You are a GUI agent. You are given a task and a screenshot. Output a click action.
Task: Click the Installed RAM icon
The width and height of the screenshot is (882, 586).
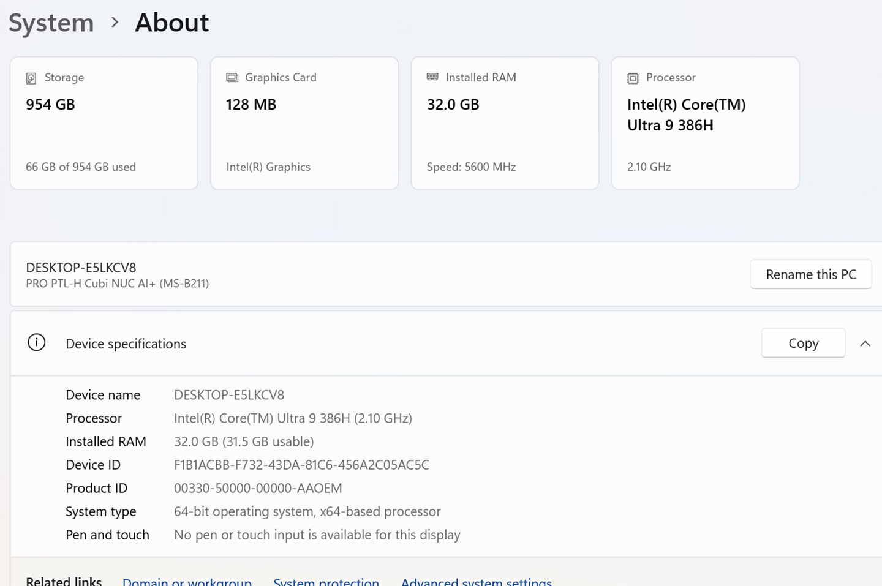(432, 77)
